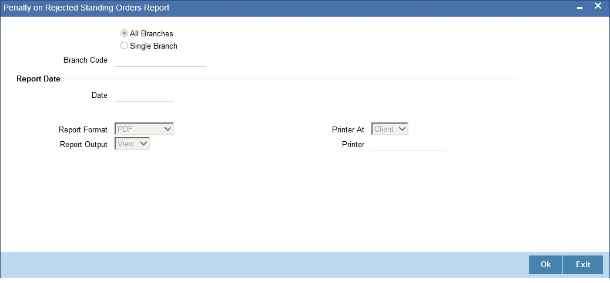This screenshot has width=610, height=283.
Task: Select the Single Branch radio option
Action: 124,46
